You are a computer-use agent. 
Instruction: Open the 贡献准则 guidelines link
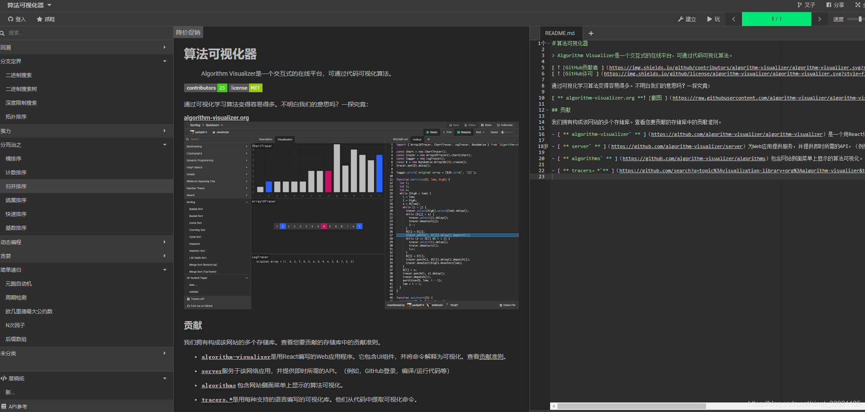[x=491, y=357]
